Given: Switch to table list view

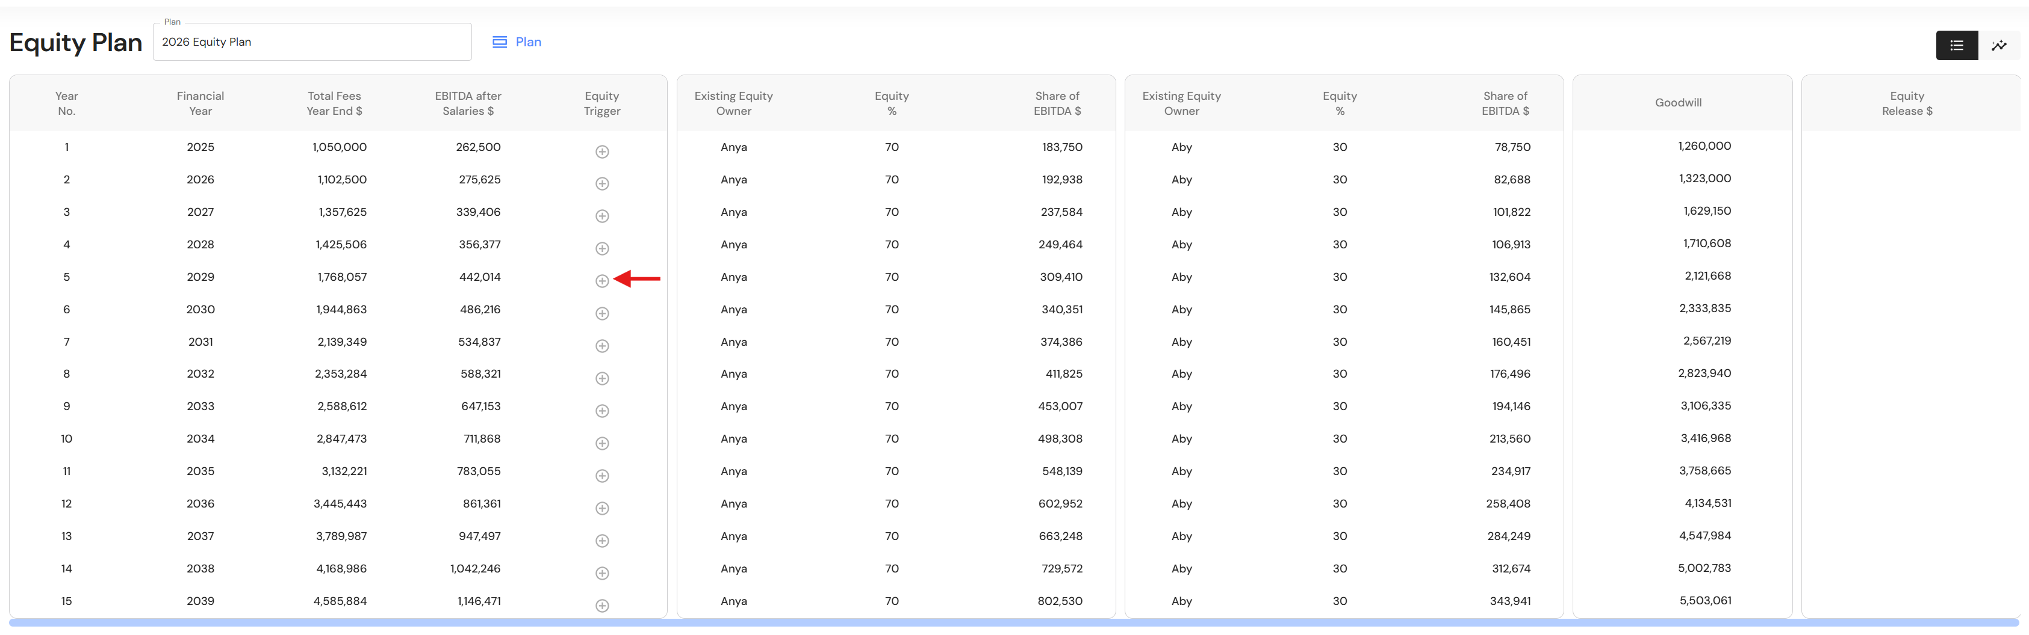Looking at the screenshot, I should [x=1956, y=46].
